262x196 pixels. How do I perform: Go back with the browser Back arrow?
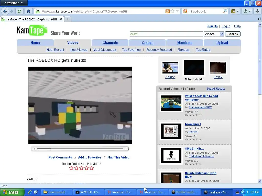5,11
